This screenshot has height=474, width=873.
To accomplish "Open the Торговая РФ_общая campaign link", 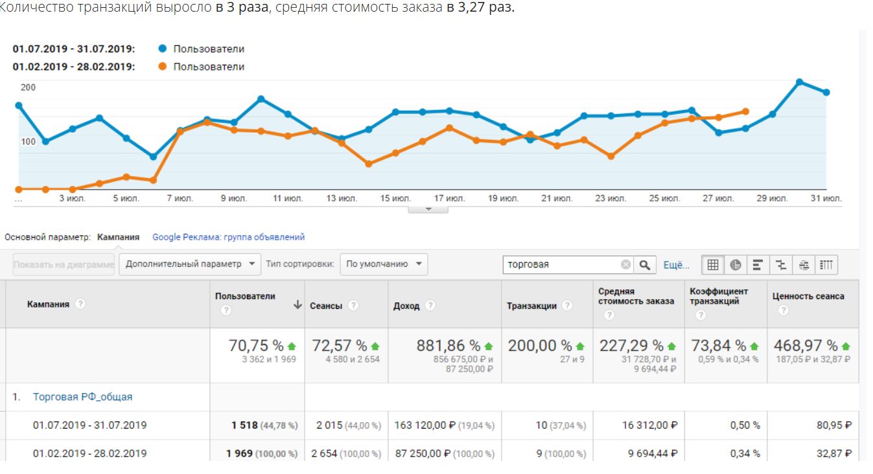I will coord(82,396).
